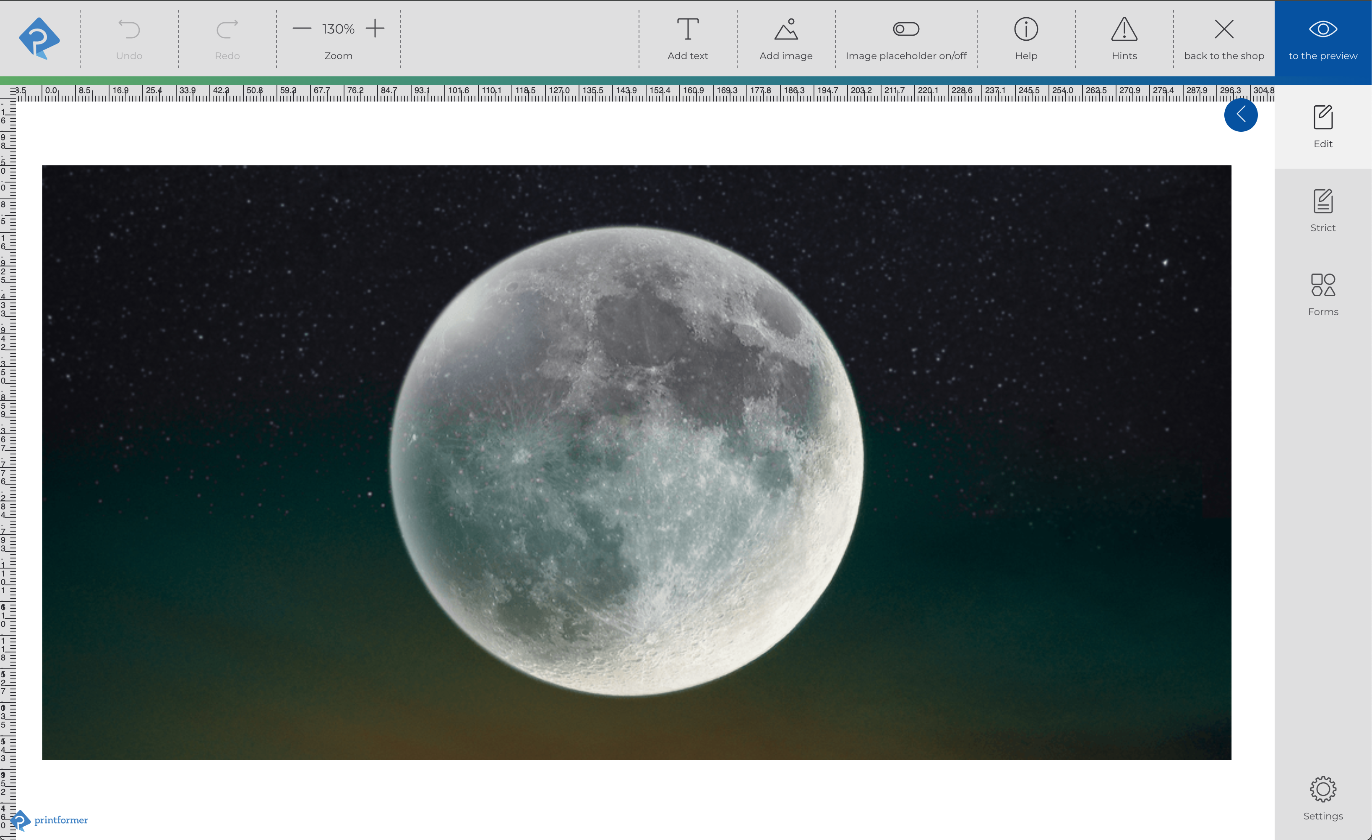
Task: Toggle Image placeholder on/off switch
Action: (x=906, y=29)
